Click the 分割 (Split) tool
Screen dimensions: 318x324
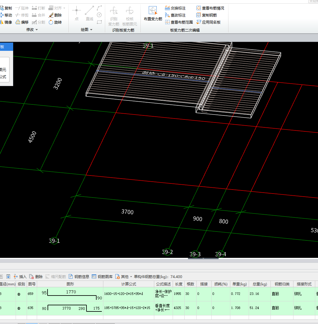[38, 22]
